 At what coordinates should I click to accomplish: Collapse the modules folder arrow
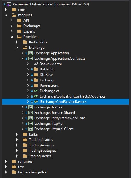click(x=6, y=15)
